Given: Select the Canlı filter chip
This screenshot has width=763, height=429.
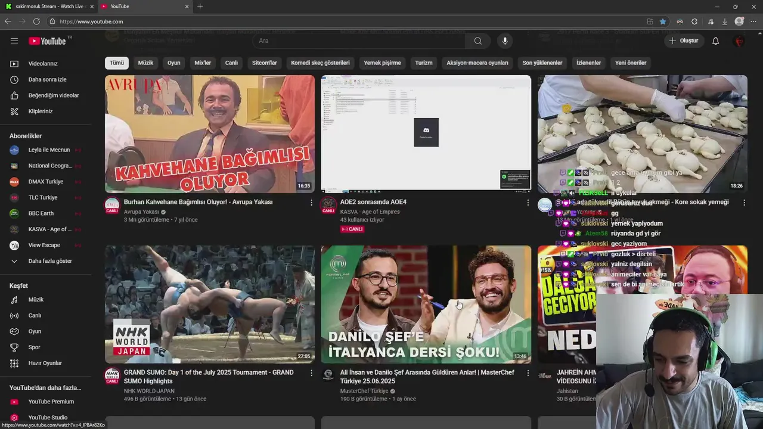Looking at the screenshot, I should tap(231, 63).
